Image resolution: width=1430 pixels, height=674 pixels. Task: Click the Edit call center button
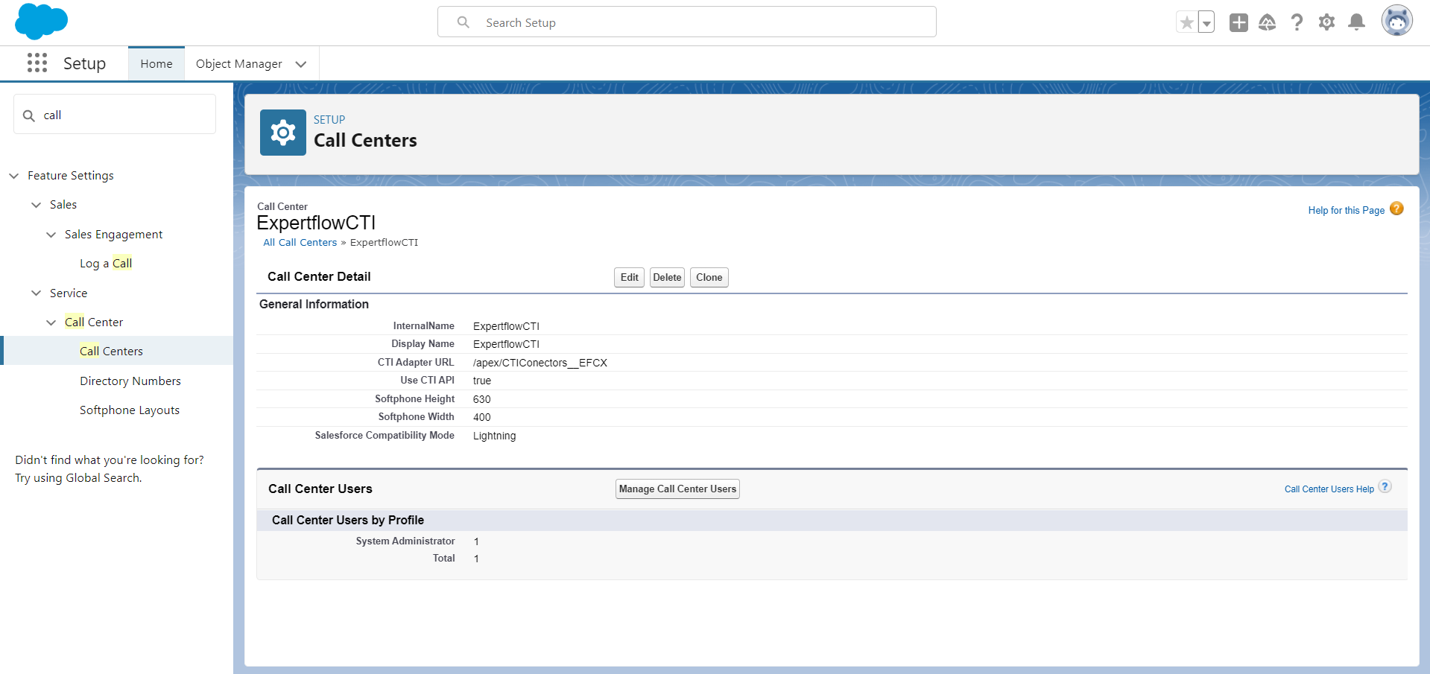(629, 277)
